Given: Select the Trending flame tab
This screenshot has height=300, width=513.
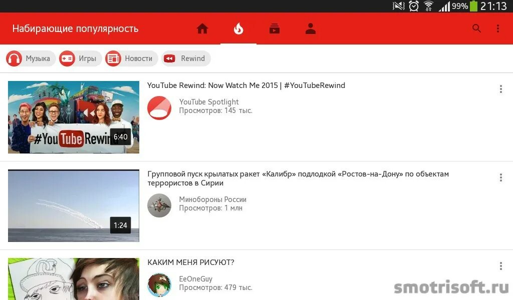Looking at the screenshot, I should pos(238,28).
